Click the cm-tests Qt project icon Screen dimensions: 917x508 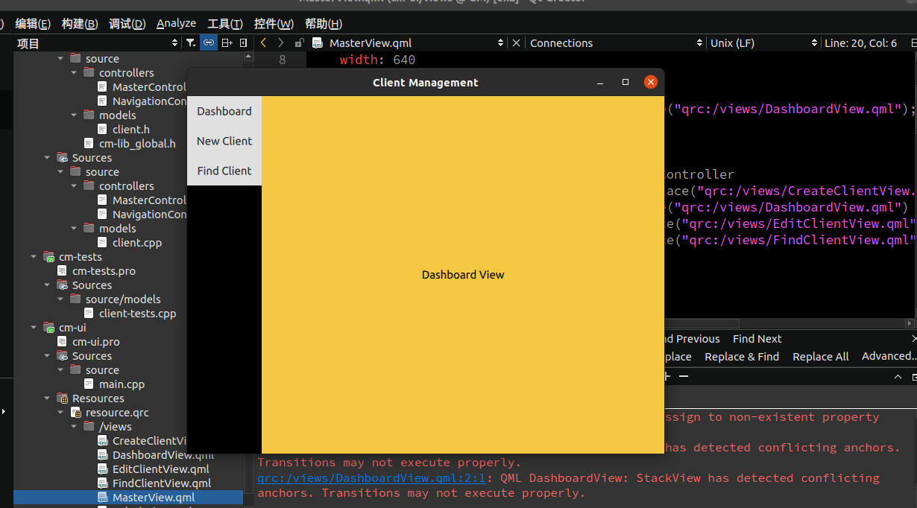49,257
